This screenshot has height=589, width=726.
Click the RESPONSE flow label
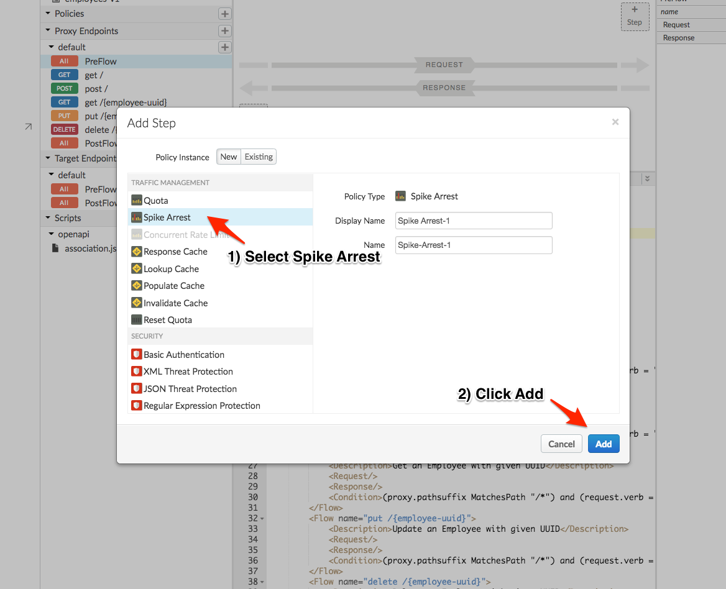[x=444, y=88]
